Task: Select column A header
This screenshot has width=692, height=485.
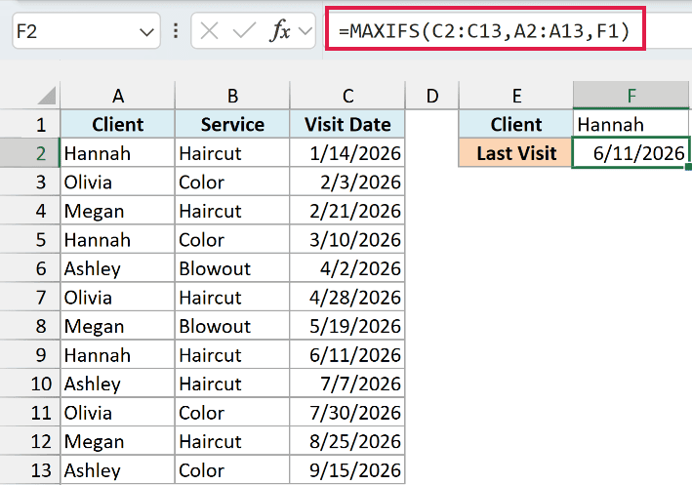Action: 118,96
